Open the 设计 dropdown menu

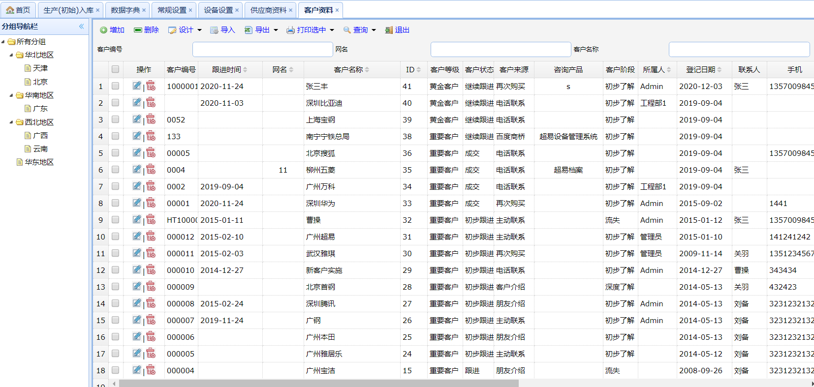[x=199, y=30]
